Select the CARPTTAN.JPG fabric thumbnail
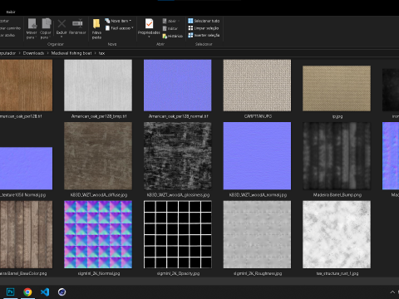 257,86
